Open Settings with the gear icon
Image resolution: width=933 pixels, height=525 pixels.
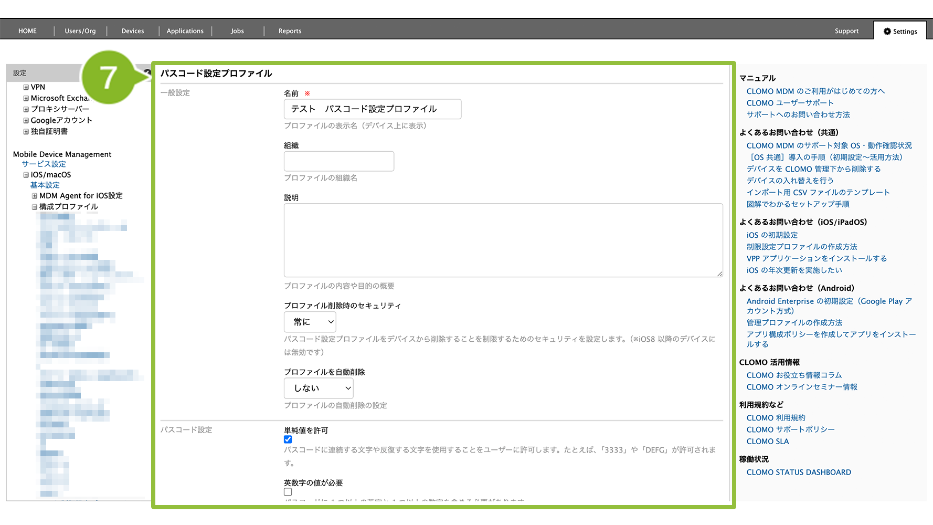pos(900,31)
